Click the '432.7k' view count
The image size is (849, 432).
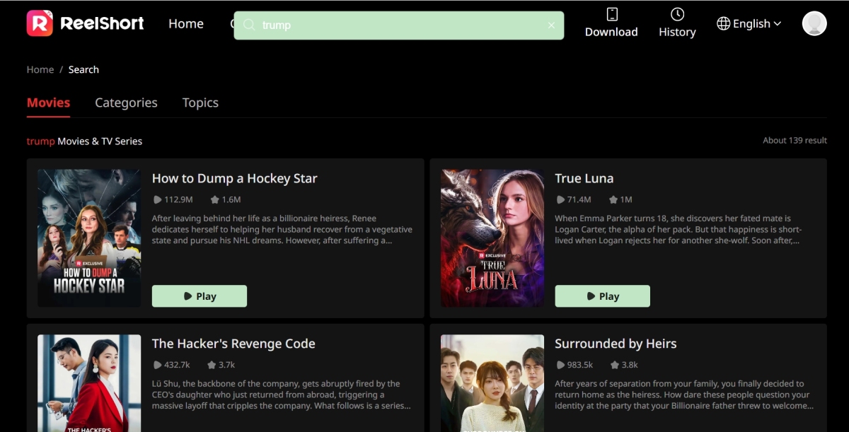[177, 365]
